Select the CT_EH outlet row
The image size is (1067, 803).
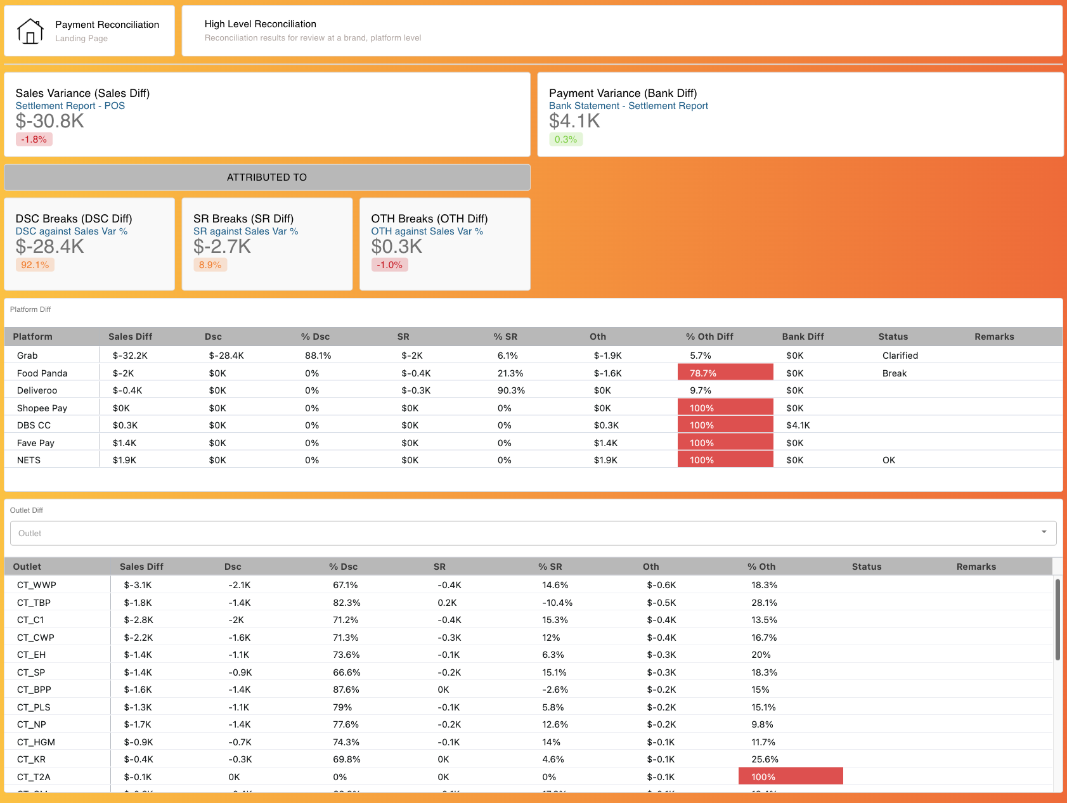529,655
